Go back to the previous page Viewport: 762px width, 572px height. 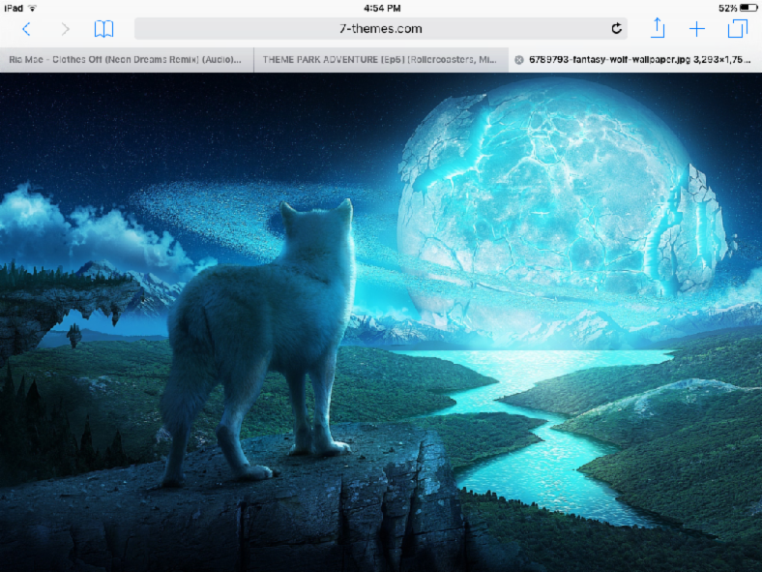[x=27, y=29]
